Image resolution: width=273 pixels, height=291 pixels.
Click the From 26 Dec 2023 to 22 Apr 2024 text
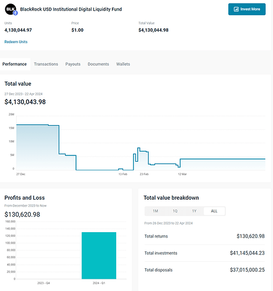pyautogui.click(x=168, y=223)
